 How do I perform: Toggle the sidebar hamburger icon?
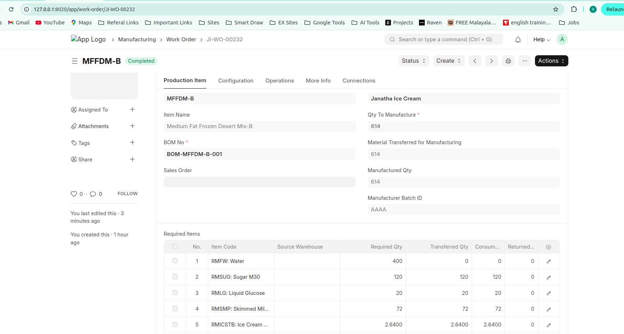click(x=75, y=61)
